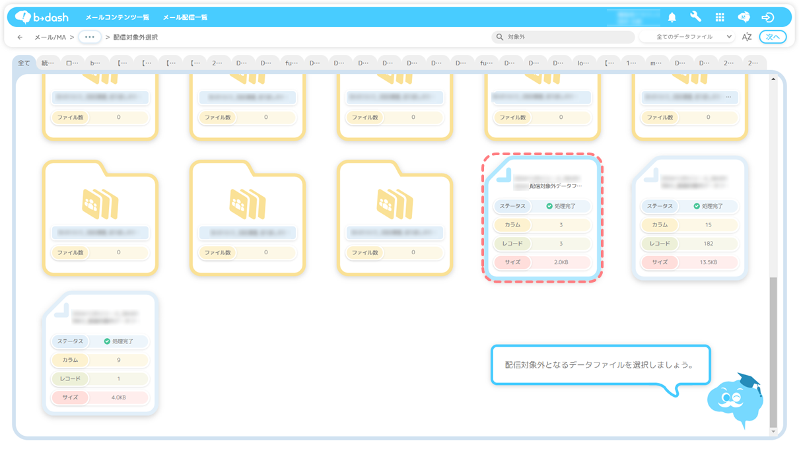Click the scrollbar down arrow
The height and width of the screenshot is (449, 799).
point(773,431)
